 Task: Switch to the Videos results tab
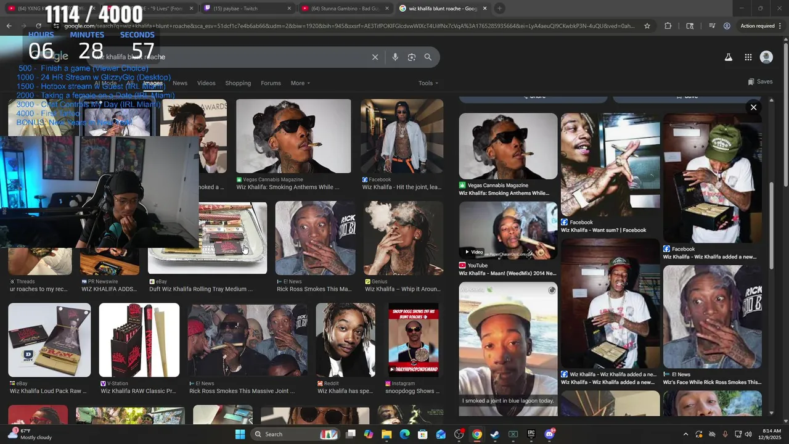[206, 83]
